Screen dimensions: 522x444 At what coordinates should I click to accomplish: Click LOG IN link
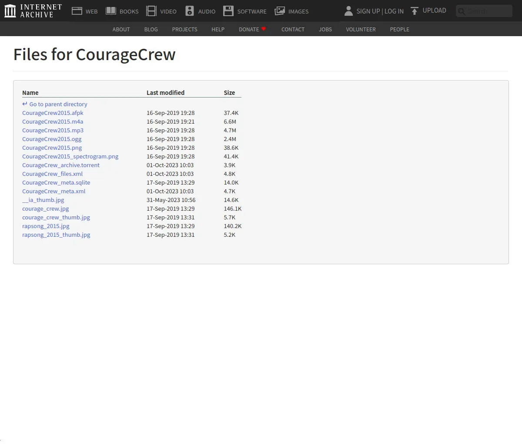pyautogui.click(x=394, y=11)
